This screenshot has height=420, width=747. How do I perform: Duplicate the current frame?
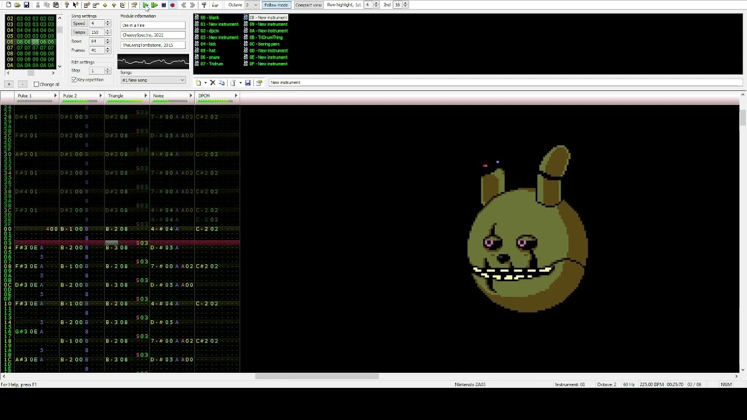[x=123, y=5]
